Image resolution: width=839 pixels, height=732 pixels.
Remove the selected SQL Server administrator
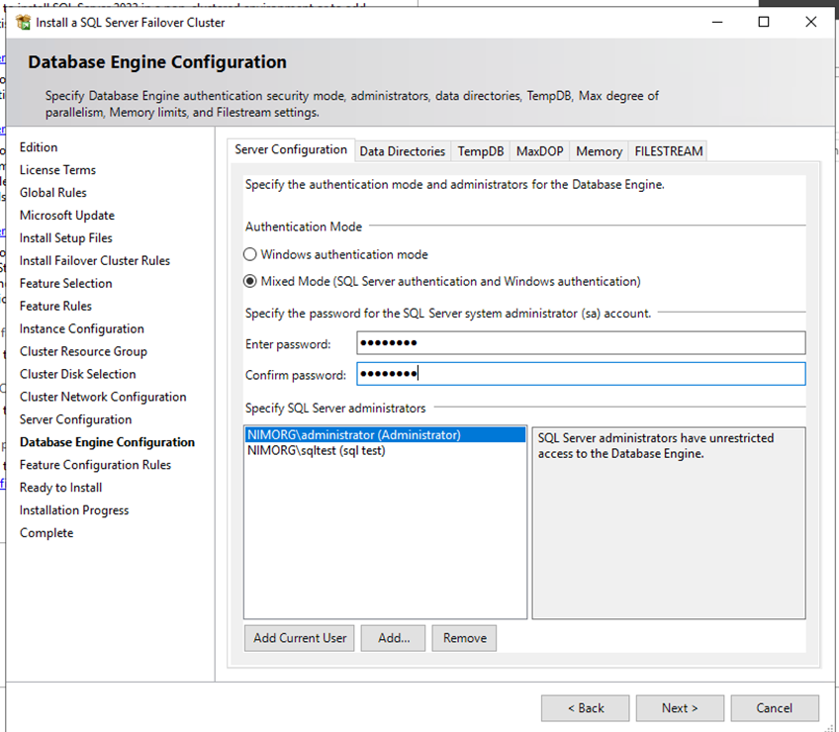pyautogui.click(x=464, y=638)
